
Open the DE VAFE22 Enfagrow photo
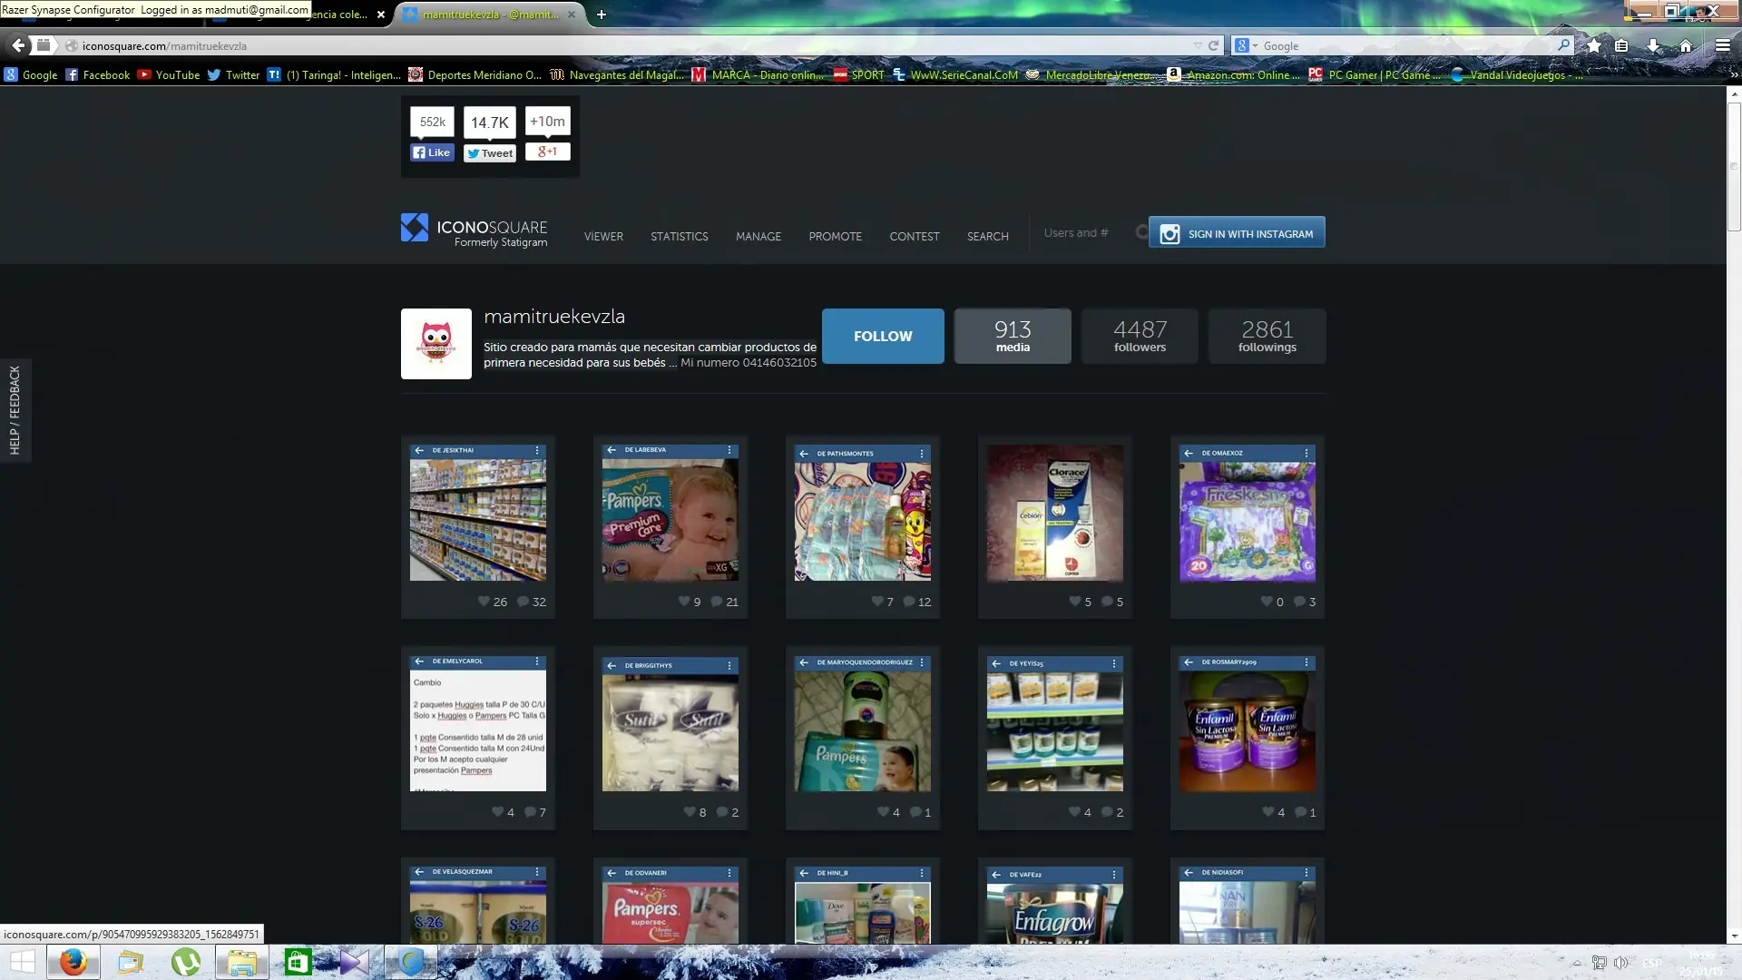[1055, 905]
